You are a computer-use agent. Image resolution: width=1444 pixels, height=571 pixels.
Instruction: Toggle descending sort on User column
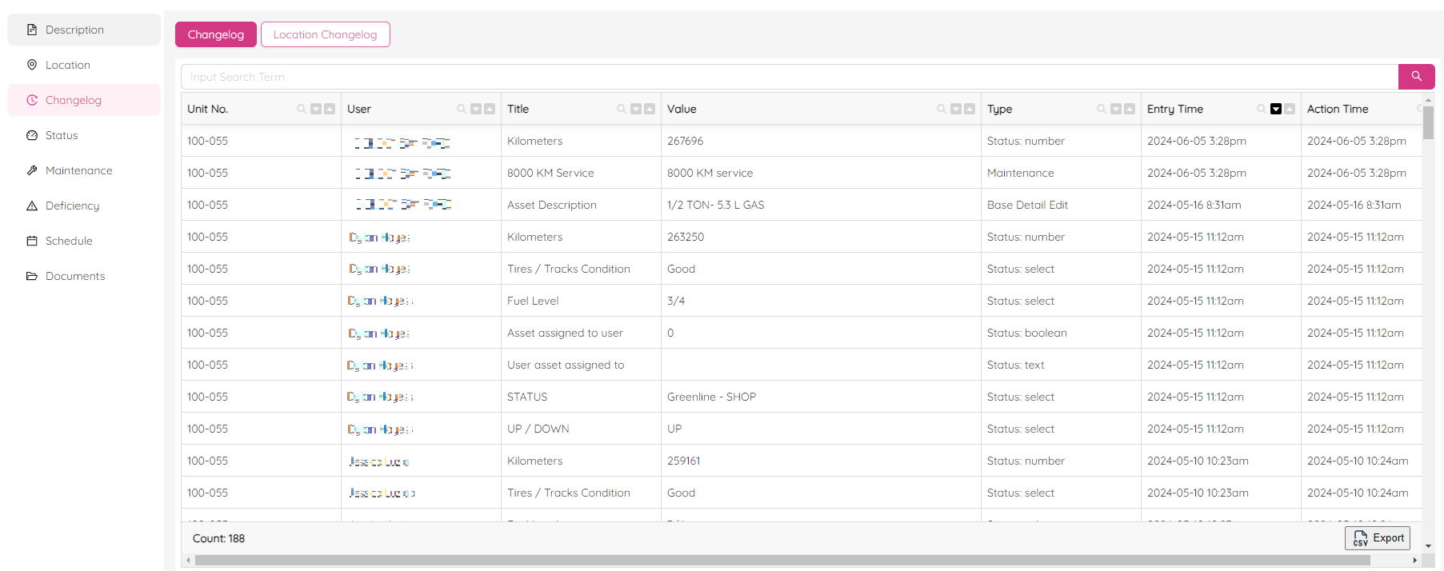coord(476,110)
